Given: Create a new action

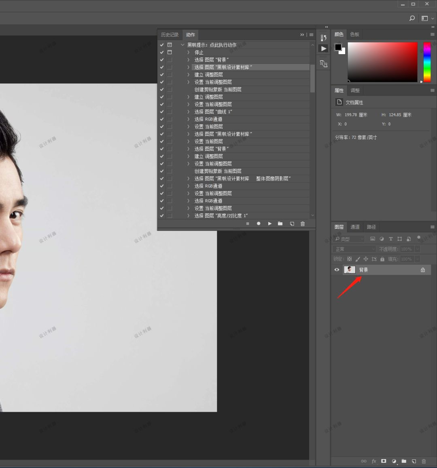Looking at the screenshot, I should (x=292, y=223).
